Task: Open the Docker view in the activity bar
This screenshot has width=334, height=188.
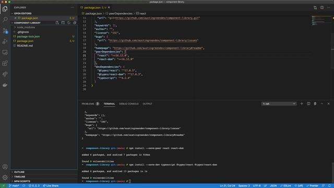Action: 5,85
